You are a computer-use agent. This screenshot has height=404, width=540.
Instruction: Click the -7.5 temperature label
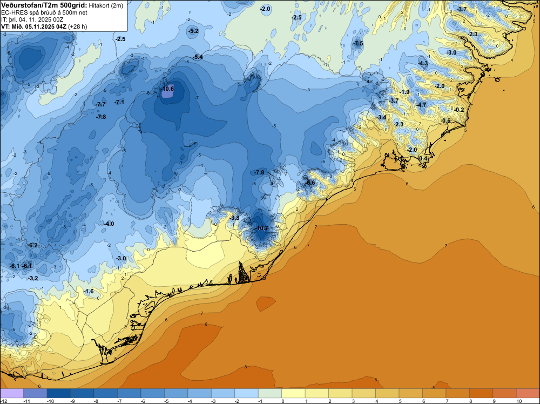(358, 43)
